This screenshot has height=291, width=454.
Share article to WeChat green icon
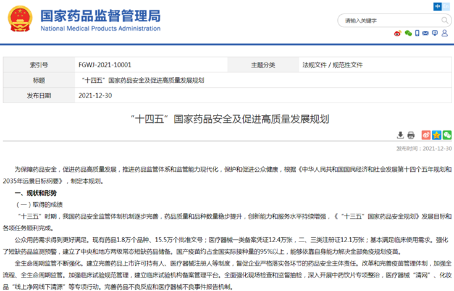tap(447, 135)
